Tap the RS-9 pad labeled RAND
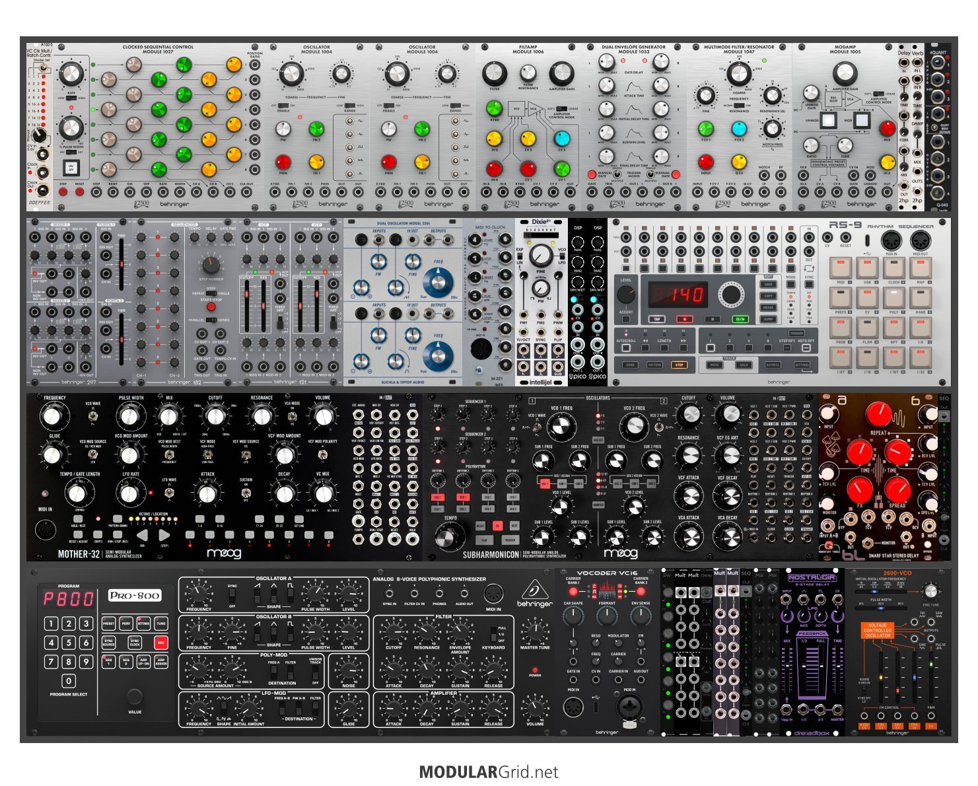The image size is (978, 786). 919,299
